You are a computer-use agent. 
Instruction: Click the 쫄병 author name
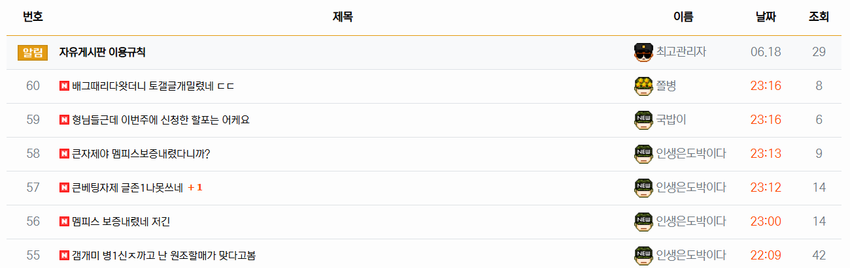(666, 86)
